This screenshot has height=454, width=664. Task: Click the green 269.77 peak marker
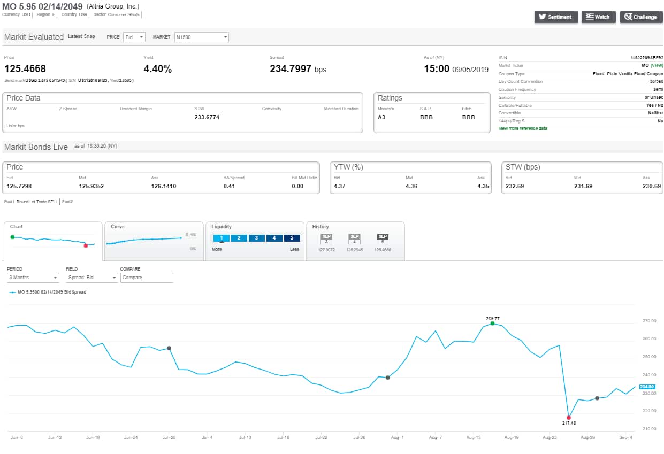point(492,323)
